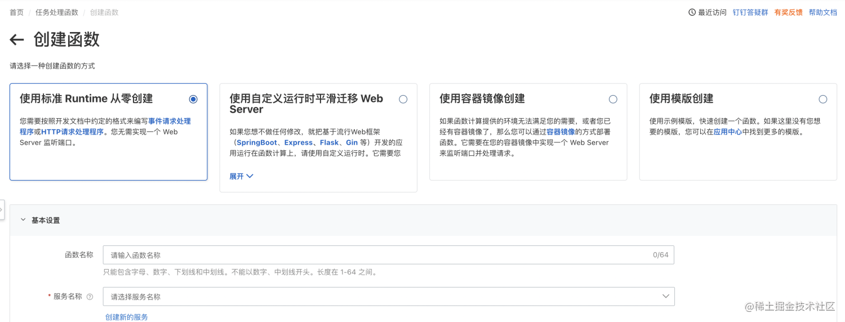Open SpringBoot framework link
This screenshot has height=322, width=845.
pyautogui.click(x=257, y=142)
